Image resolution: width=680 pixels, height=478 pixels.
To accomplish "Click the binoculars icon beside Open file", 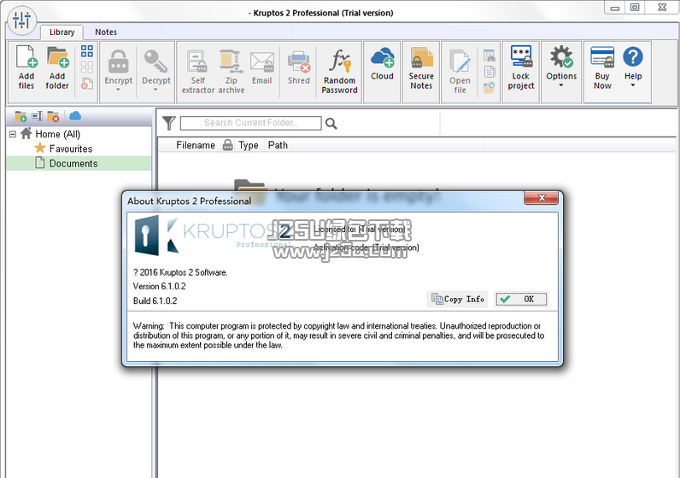I will pyautogui.click(x=489, y=55).
